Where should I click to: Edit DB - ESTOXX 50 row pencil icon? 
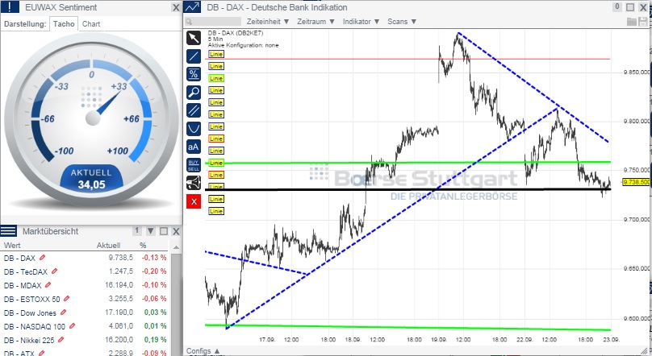coord(66,299)
